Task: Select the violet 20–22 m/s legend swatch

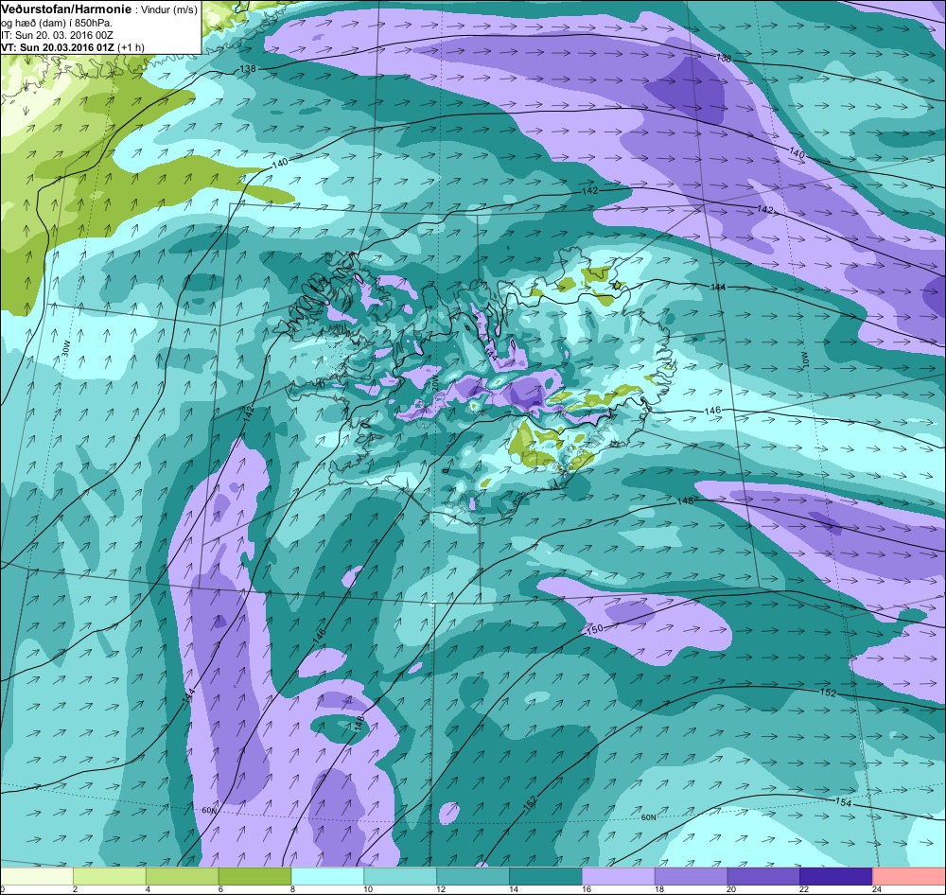Action: (x=763, y=876)
